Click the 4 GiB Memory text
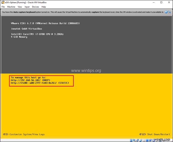This screenshot has height=142, width=173. pyautogui.click(x=19, y=37)
